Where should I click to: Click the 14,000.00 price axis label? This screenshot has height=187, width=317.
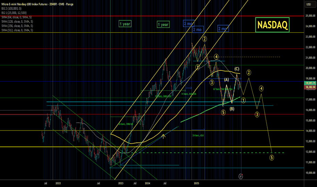pos(311,131)
